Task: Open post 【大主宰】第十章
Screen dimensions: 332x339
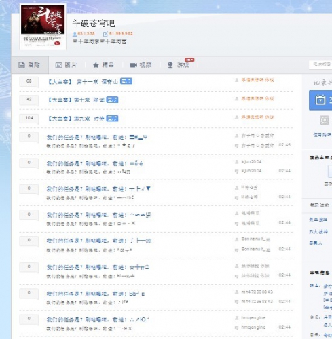Action: [75, 100]
